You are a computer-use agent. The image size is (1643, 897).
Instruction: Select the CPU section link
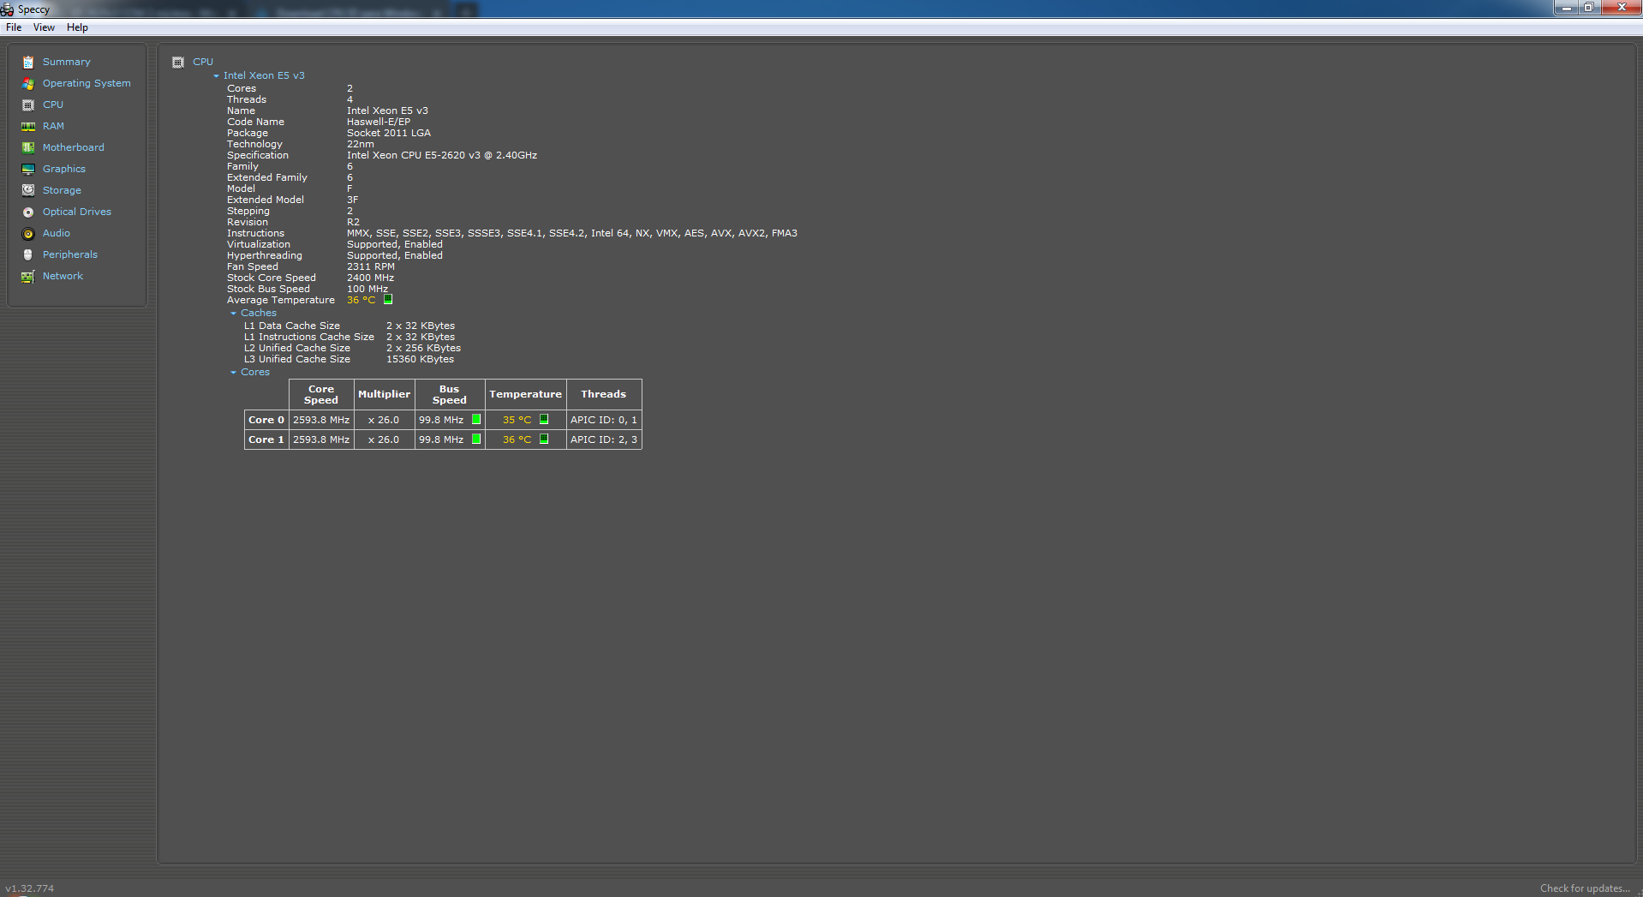point(53,105)
